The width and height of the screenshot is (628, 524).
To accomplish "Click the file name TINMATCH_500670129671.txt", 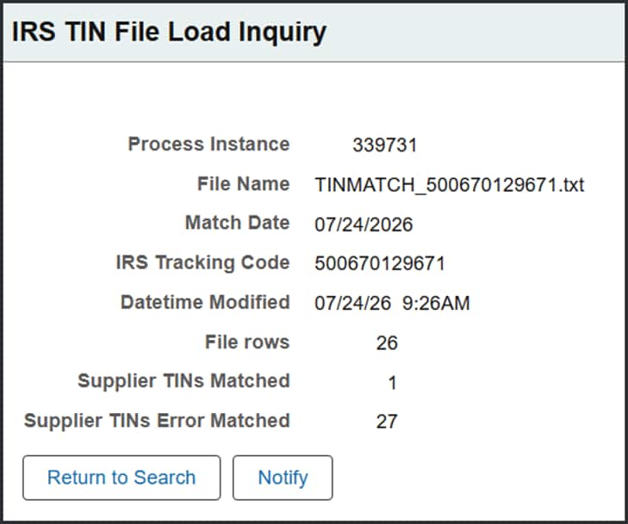I will click(450, 185).
